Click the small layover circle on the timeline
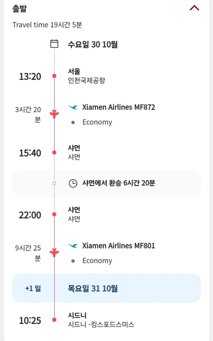The height and width of the screenshot is (341, 213). tap(54, 183)
